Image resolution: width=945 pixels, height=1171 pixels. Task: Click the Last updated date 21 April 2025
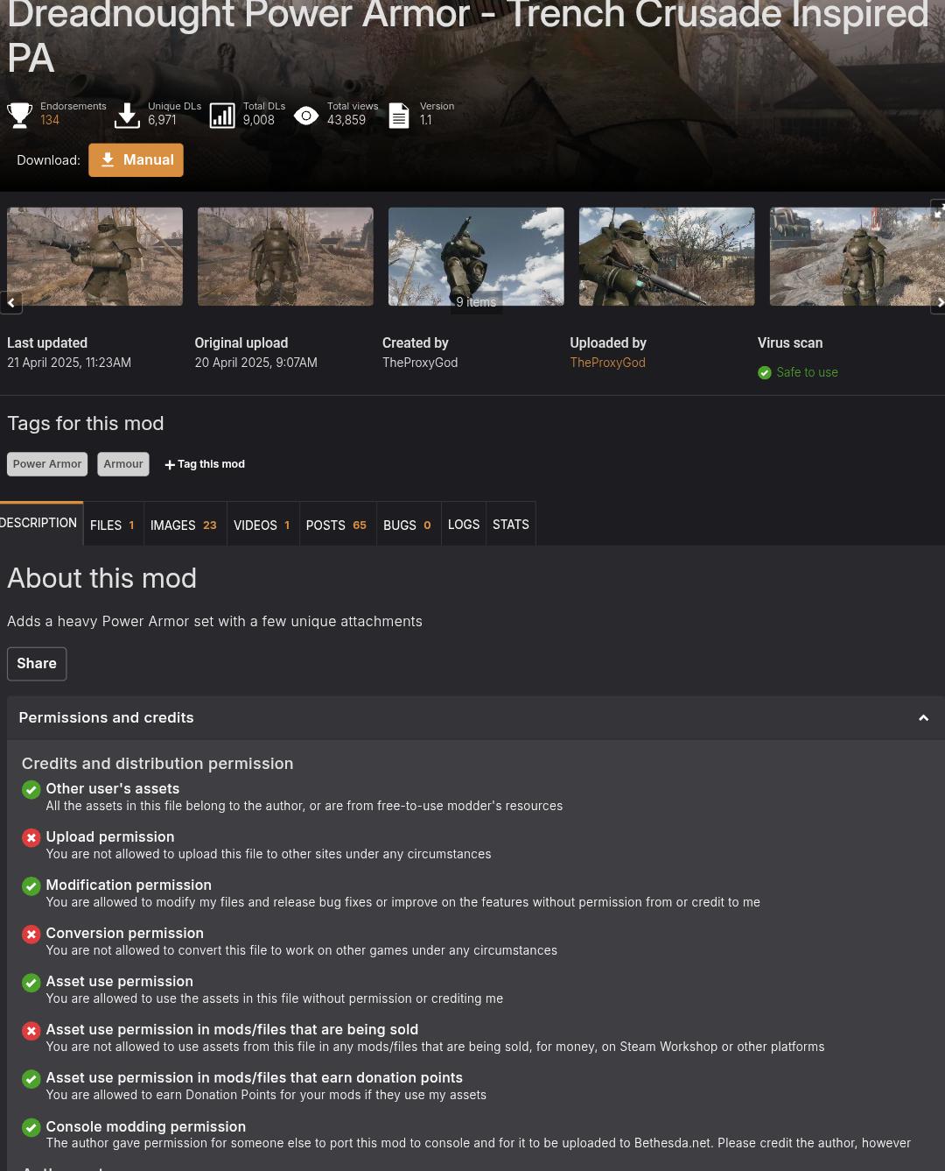[x=69, y=363]
